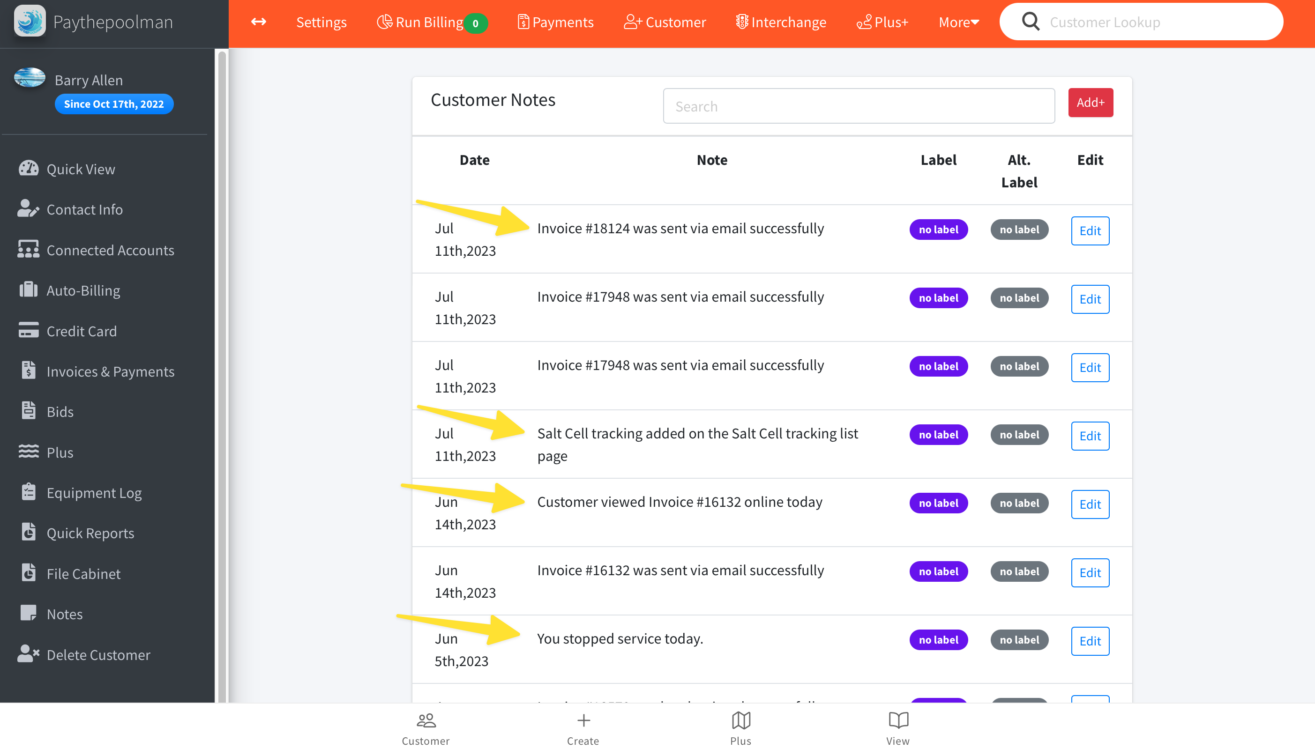Open the Plus map icon in bottom bar
The height and width of the screenshot is (756, 1315).
point(740,720)
